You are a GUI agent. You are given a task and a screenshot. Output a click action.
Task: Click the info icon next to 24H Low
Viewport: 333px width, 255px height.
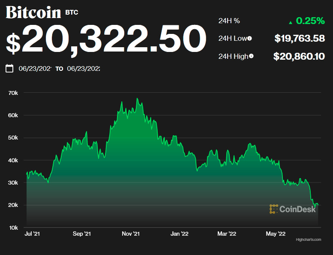coord(249,39)
